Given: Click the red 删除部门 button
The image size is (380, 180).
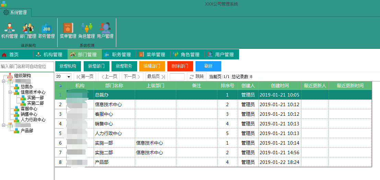Looking at the screenshot, I should 180,66.
